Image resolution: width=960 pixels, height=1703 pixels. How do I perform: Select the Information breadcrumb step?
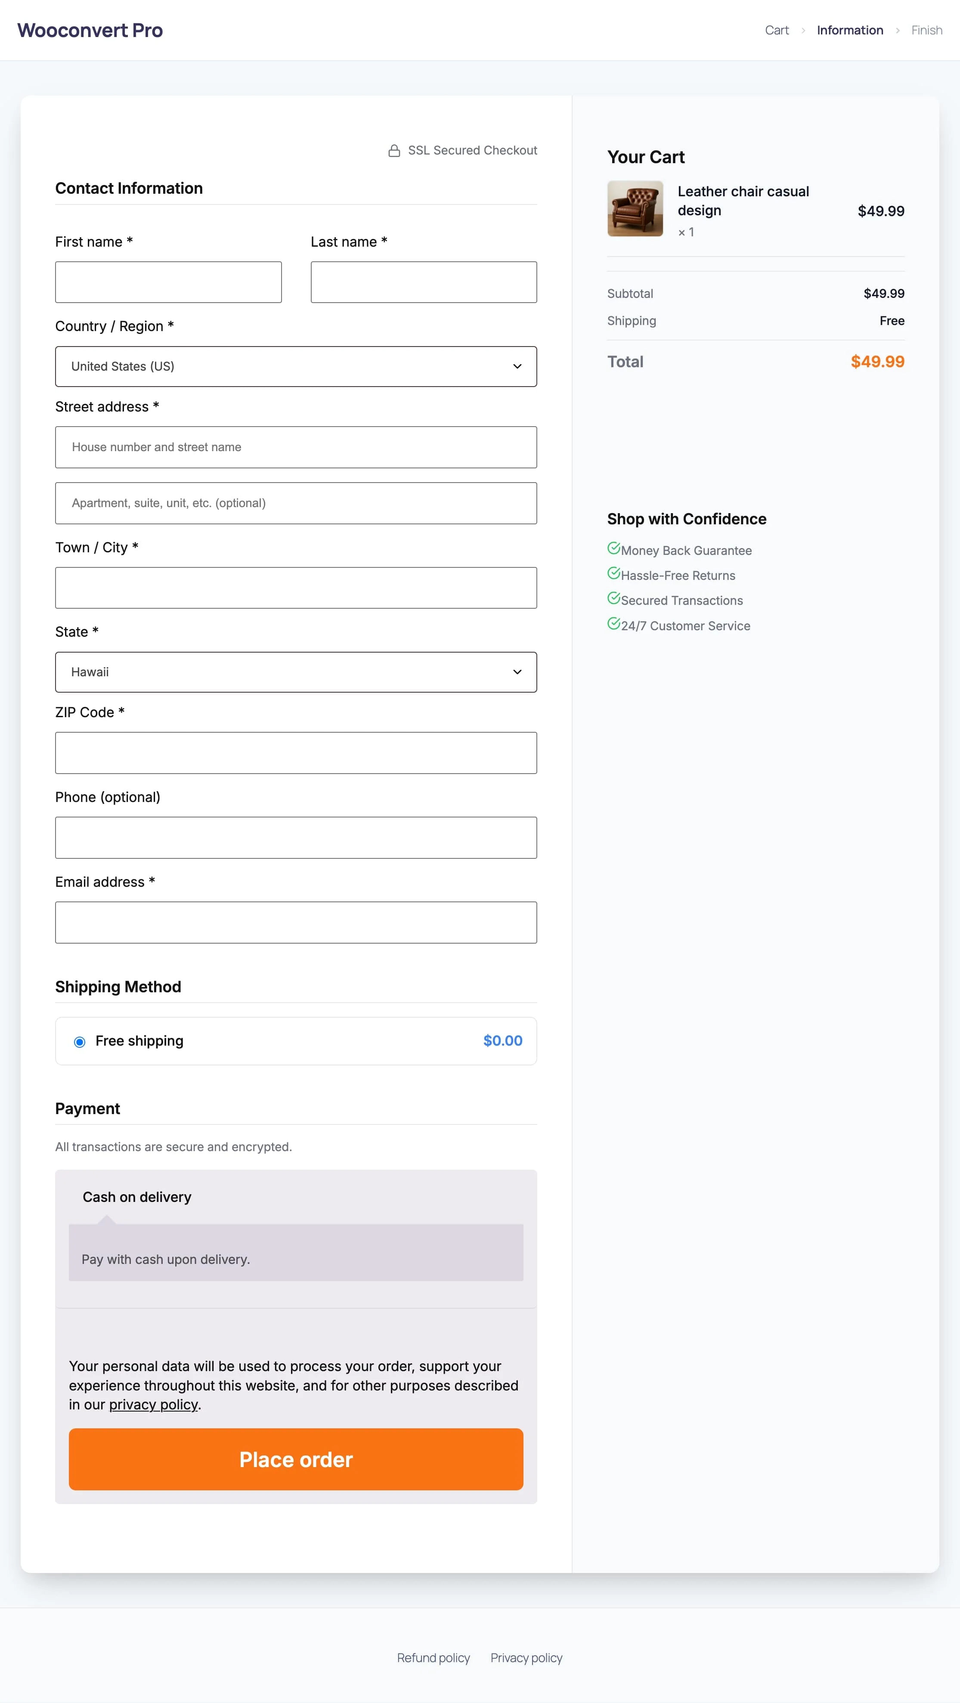850,31
